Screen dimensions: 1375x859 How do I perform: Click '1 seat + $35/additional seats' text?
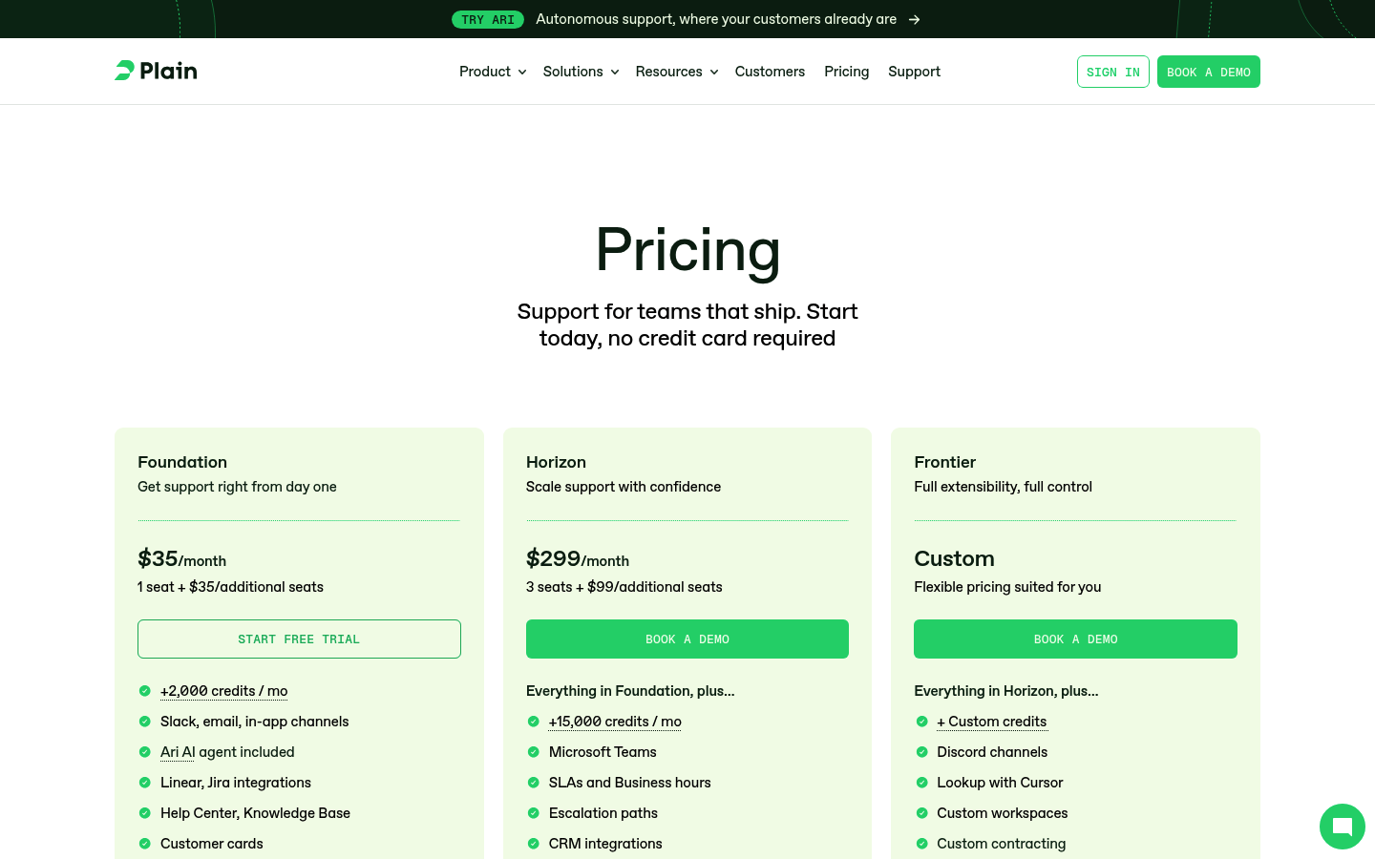[230, 587]
